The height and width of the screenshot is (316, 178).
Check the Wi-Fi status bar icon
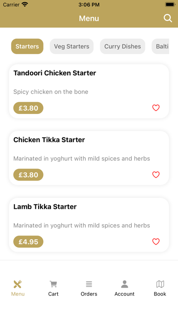coord(25,5)
